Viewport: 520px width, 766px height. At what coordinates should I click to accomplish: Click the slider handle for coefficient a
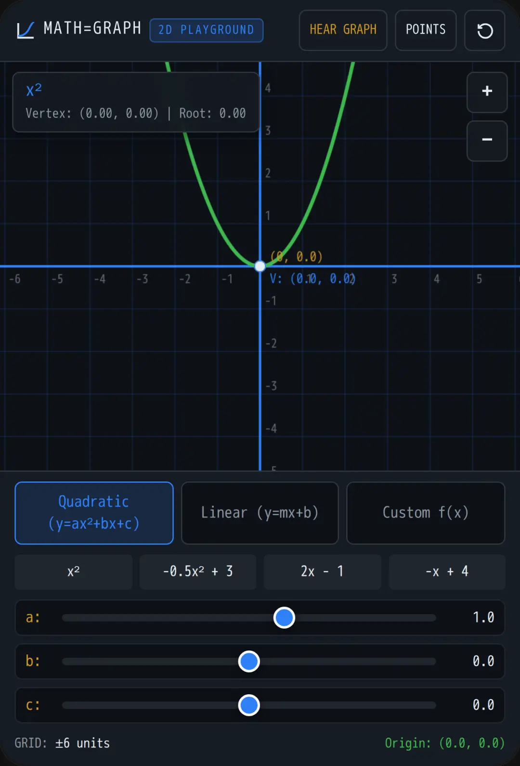(x=284, y=618)
